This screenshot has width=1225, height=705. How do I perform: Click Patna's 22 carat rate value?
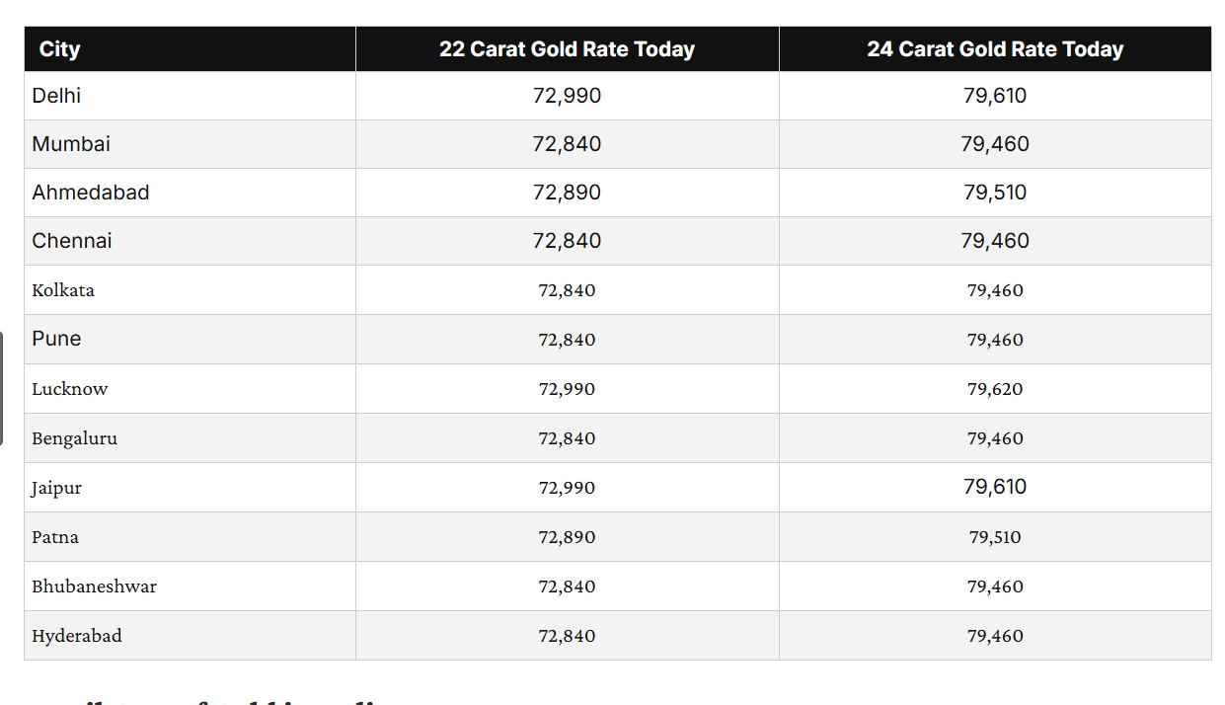(567, 537)
